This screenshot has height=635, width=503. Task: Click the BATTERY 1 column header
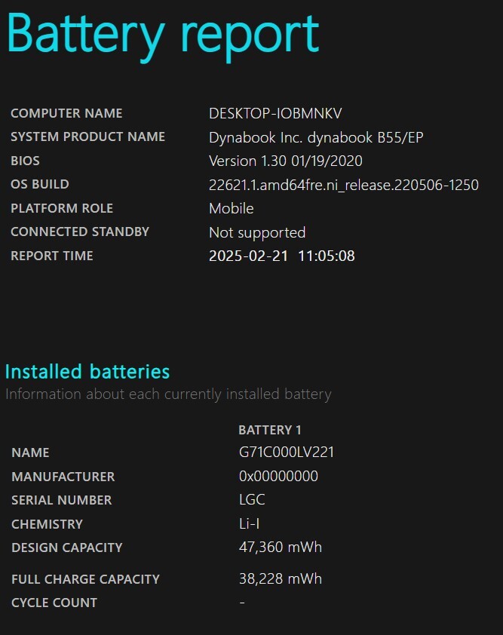[x=270, y=430]
